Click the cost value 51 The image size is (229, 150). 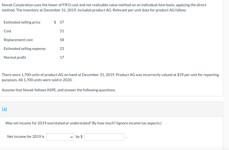coord(62,31)
